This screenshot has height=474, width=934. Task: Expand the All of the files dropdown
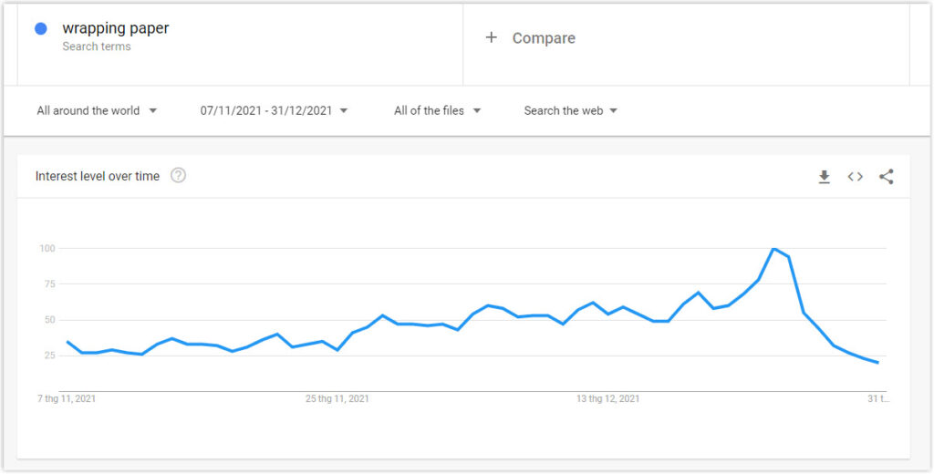(x=437, y=111)
